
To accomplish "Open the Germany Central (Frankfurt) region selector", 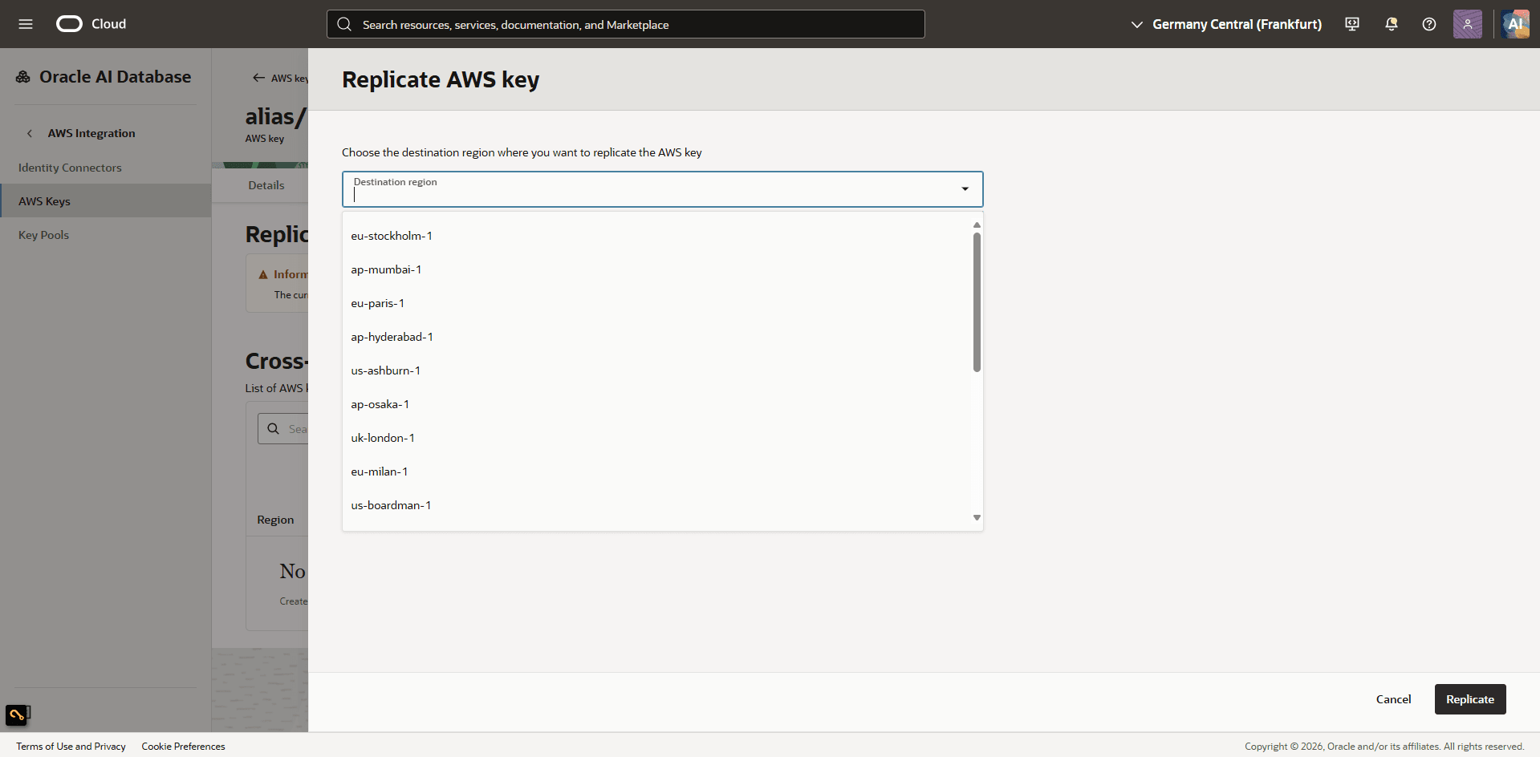I will [x=1226, y=24].
